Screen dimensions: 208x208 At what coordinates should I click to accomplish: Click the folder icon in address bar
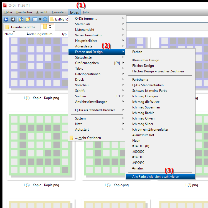click(52, 19)
